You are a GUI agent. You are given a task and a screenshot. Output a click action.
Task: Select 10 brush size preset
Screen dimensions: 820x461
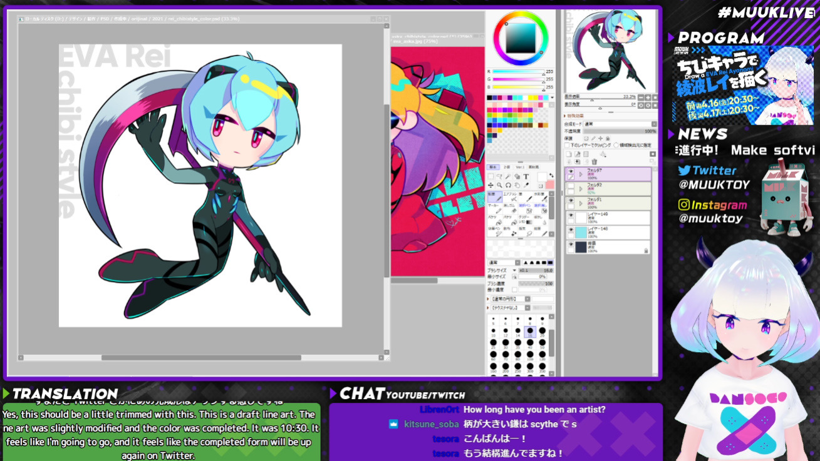[493, 332]
